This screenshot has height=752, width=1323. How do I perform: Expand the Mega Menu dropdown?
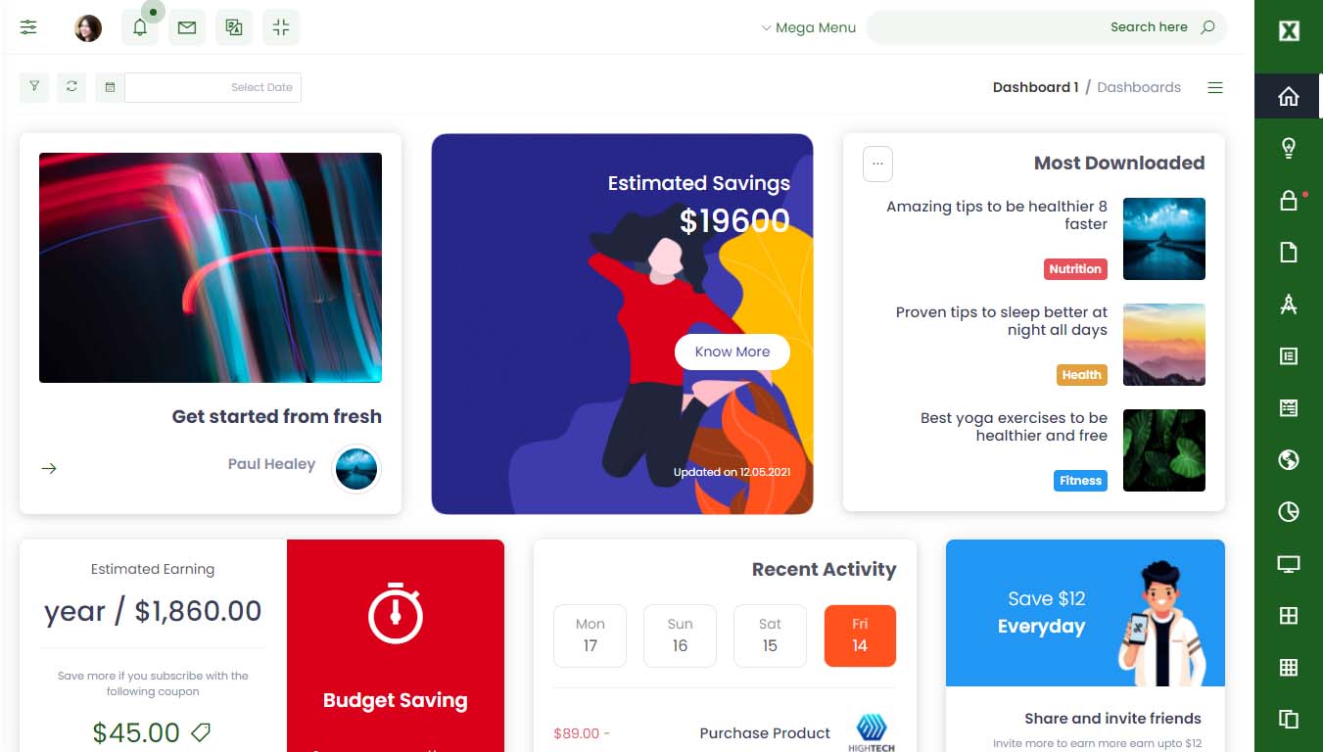(808, 27)
